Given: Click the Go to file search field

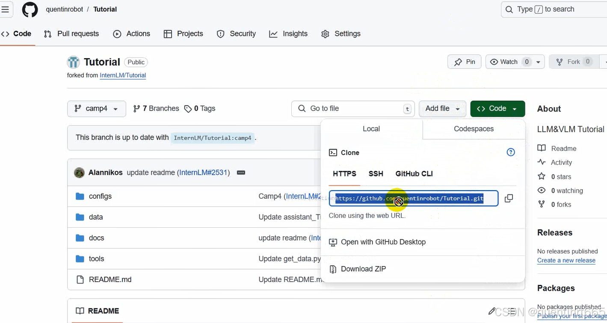Looking at the screenshot, I should pyautogui.click(x=353, y=109).
